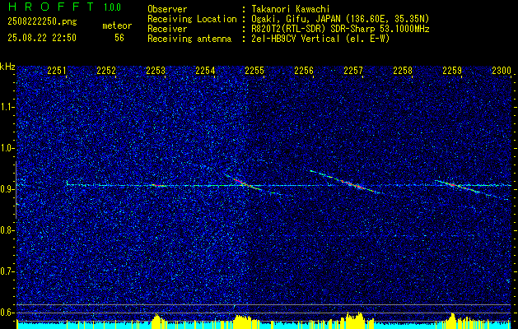
Task: Click time marker 2300
Action: click(x=502, y=71)
